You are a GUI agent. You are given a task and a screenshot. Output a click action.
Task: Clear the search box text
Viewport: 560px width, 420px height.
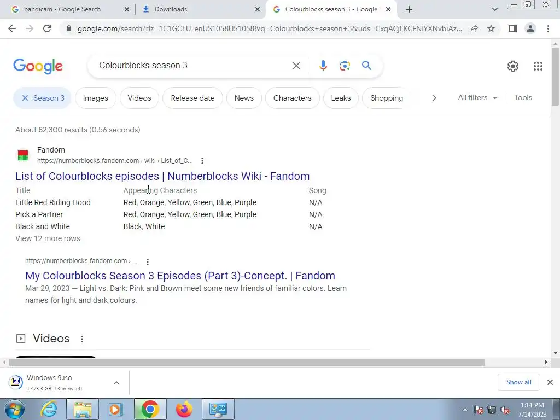click(296, 66)
